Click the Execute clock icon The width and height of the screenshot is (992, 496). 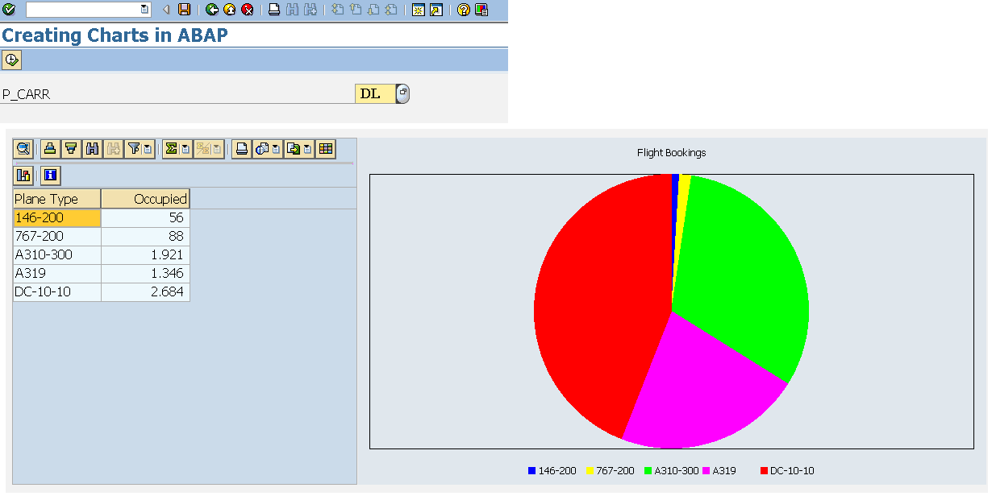(x=11, y=60)
